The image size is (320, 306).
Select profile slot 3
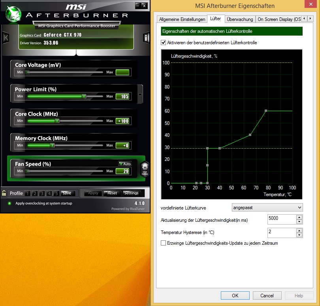42,193
